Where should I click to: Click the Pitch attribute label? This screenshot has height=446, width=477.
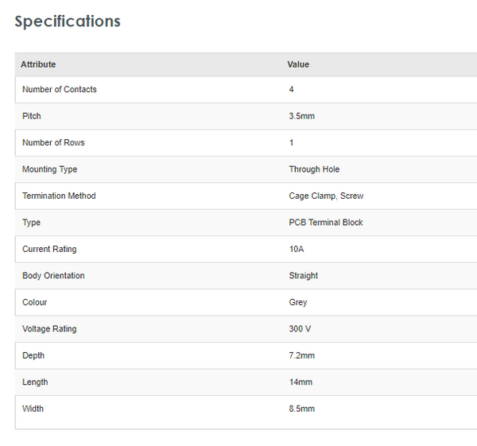(32, 116)
